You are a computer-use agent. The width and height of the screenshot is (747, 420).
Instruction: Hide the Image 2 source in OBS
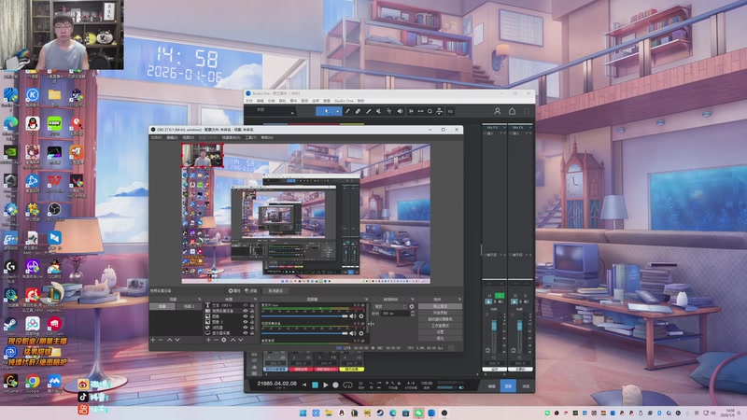pyautogui.click(x=246, y=322)
